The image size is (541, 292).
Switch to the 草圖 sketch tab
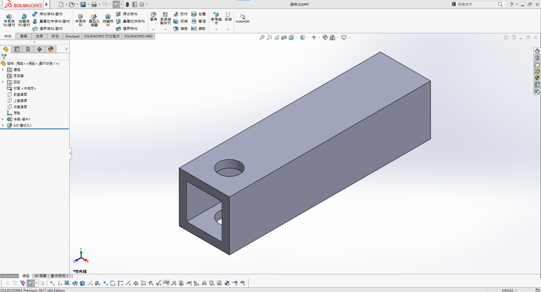coord(24,36)
